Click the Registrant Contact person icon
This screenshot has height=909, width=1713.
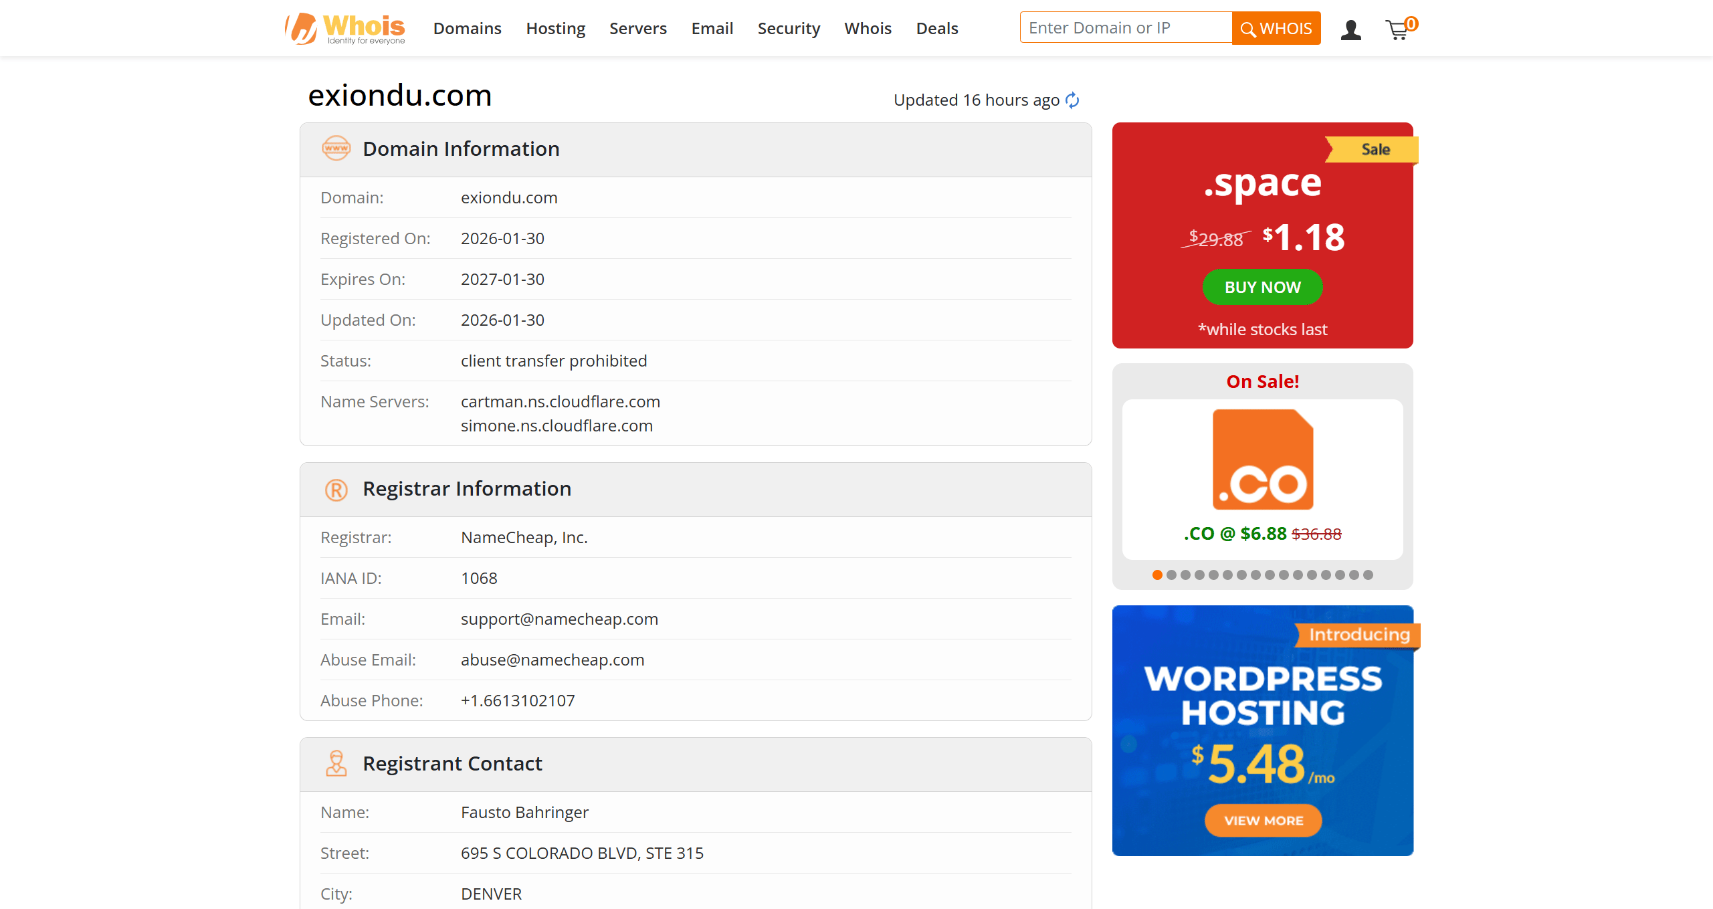click(336, 763)
